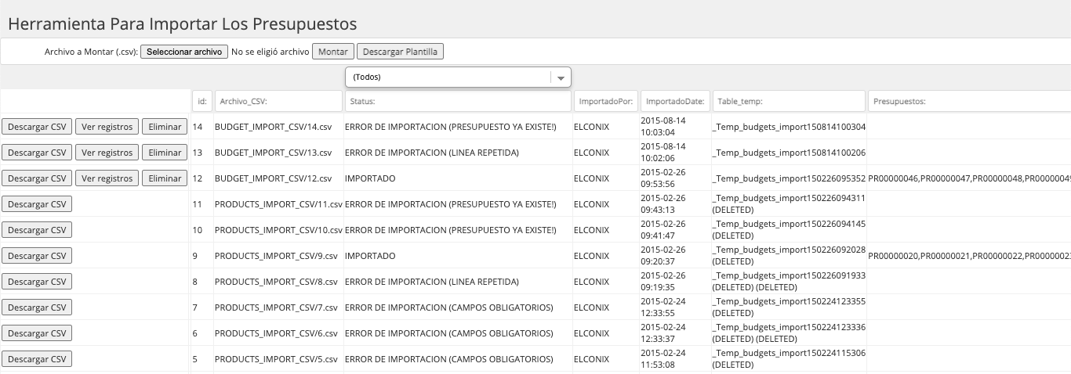This screenshot has width=1071, height=374.
Task: Download CSV for row id 12
Action: [37, 178]
